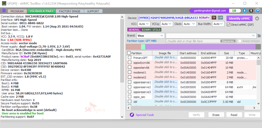Click the black microphone-shaped log icon
Screen dimensions: 262x128
click(x=251, y=11)
